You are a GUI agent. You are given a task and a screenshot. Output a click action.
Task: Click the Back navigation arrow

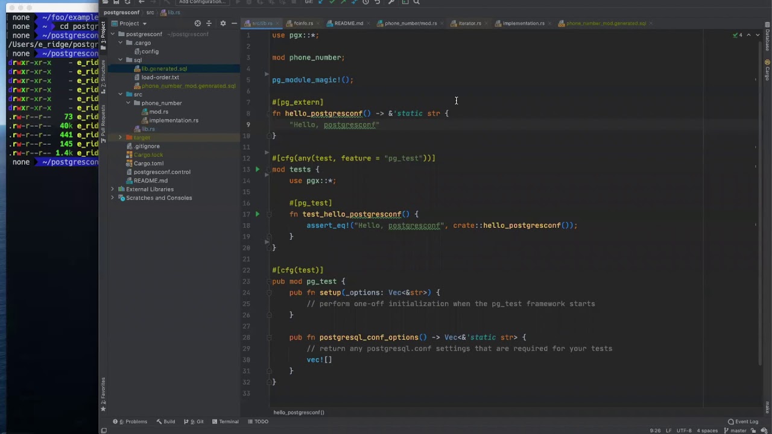(x=141, y=2)
